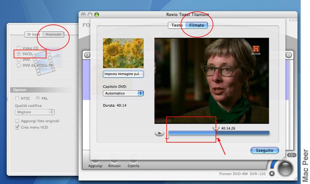Screen dimensions: 310x184
Task: Click the sunflower button image thumbnail
Action: [123, 53]
